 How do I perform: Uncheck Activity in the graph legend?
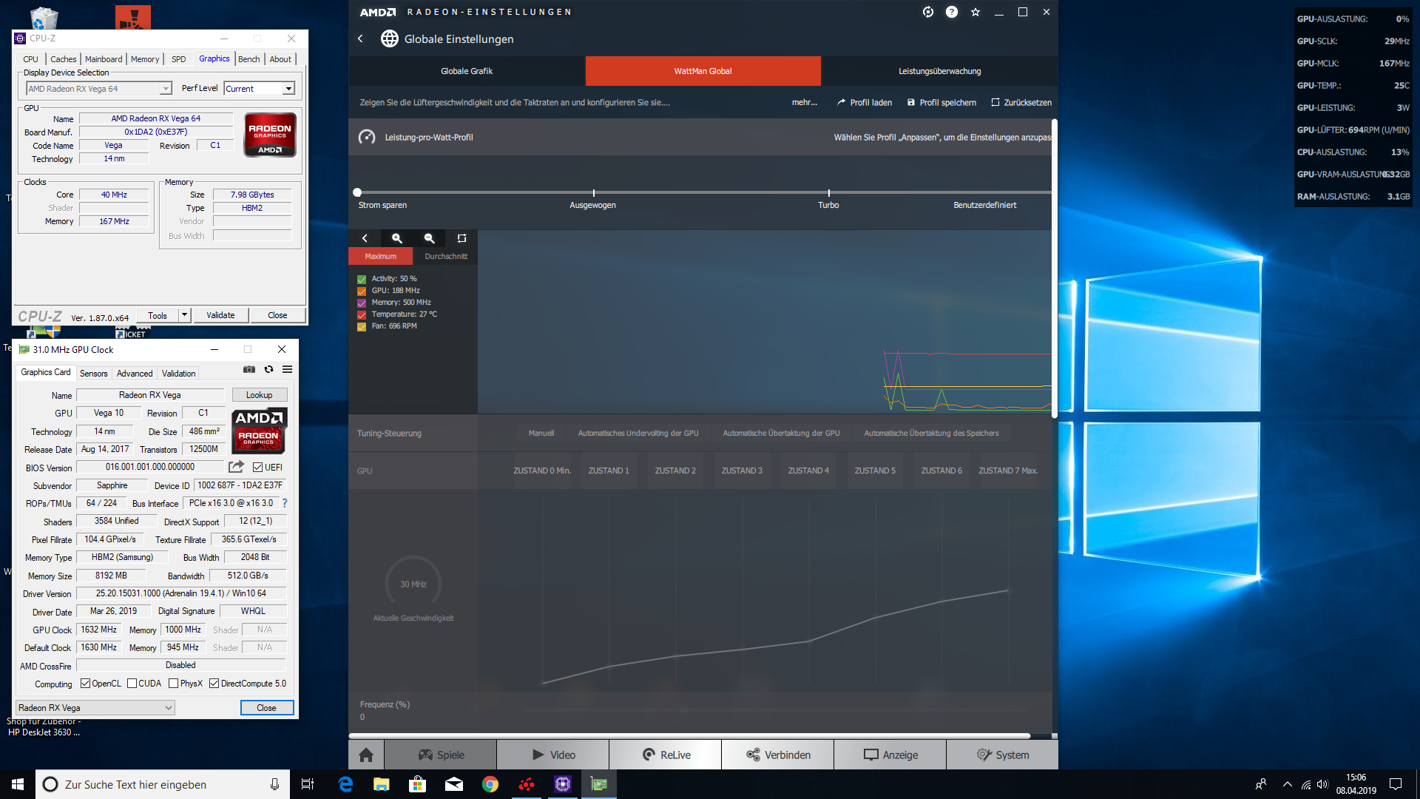362,280
